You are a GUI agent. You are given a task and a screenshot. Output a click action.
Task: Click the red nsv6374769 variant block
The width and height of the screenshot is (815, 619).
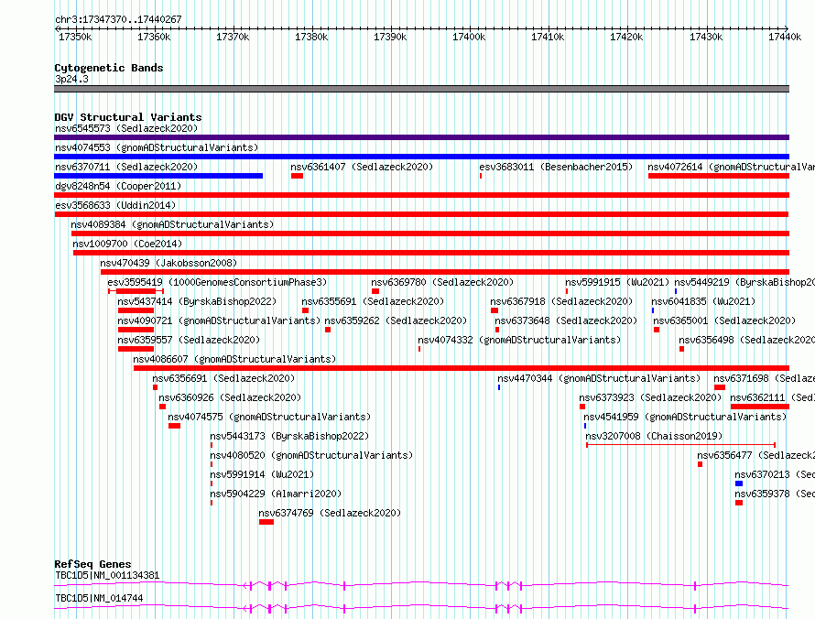(266, 522)
